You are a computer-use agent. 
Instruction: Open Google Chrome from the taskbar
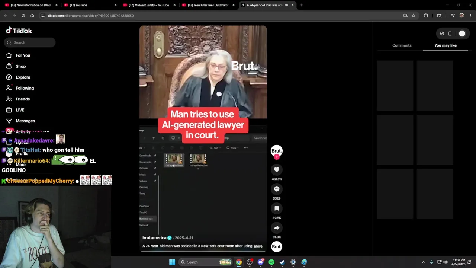tap(239, 262)
